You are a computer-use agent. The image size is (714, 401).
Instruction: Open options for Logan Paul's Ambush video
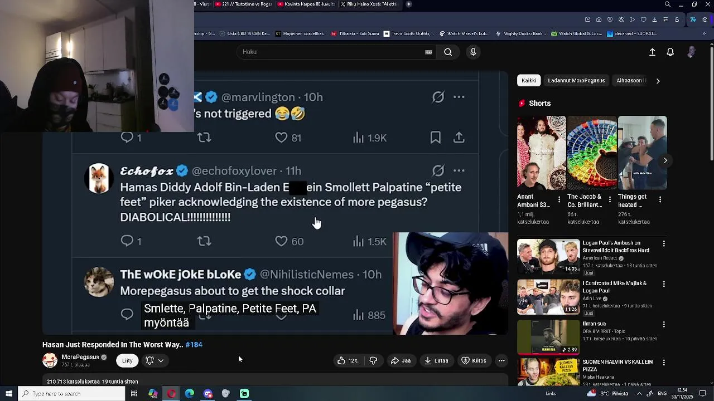coord(664,243)
